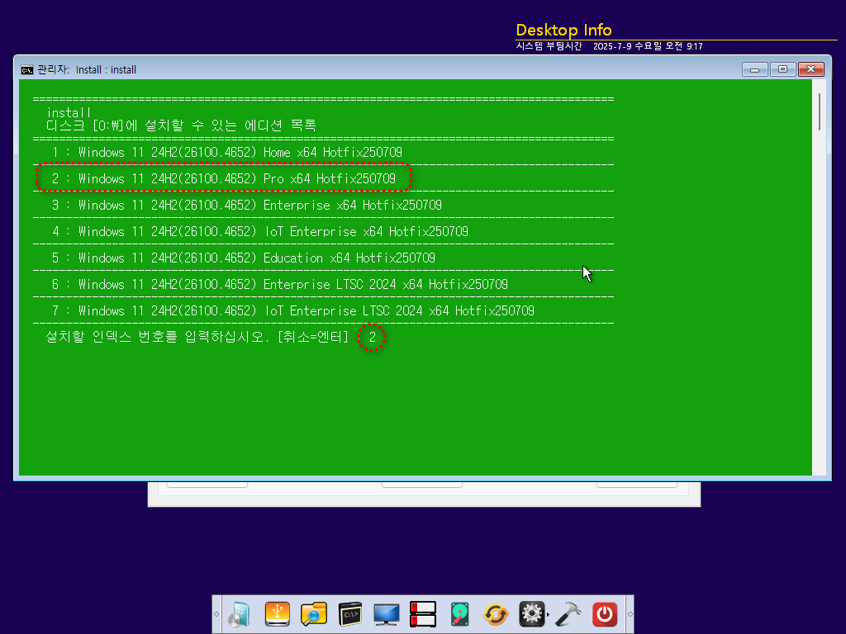Click the plain Enterprise x64 line numbered 3
846x634 pixels.
[x=246, y=205]
